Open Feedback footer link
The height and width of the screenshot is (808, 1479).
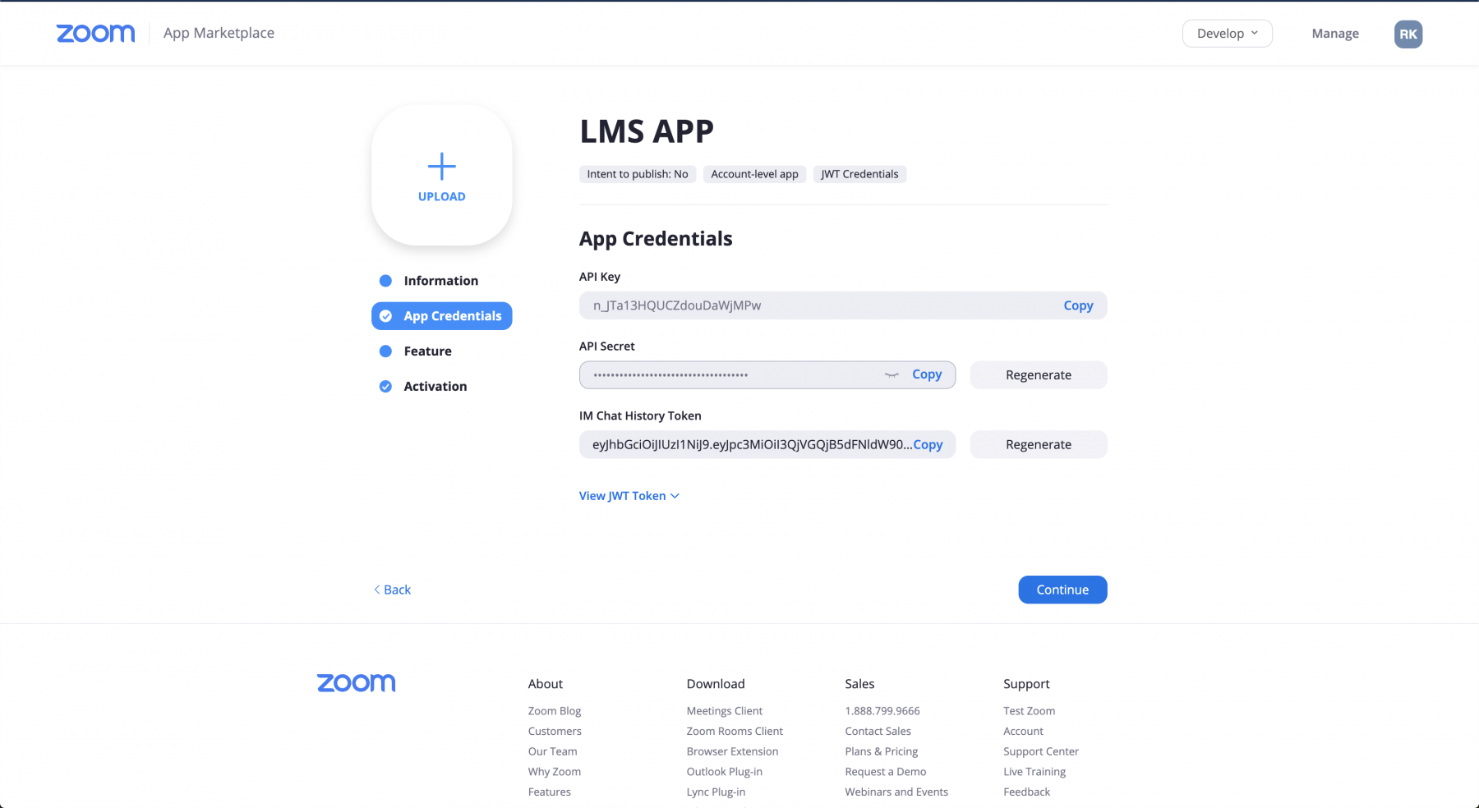[x=1027, y=792]
